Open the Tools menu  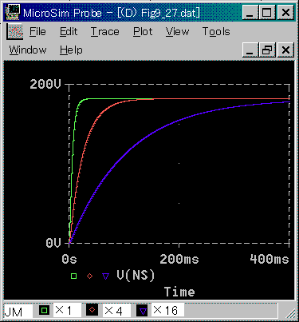(216, 32)
